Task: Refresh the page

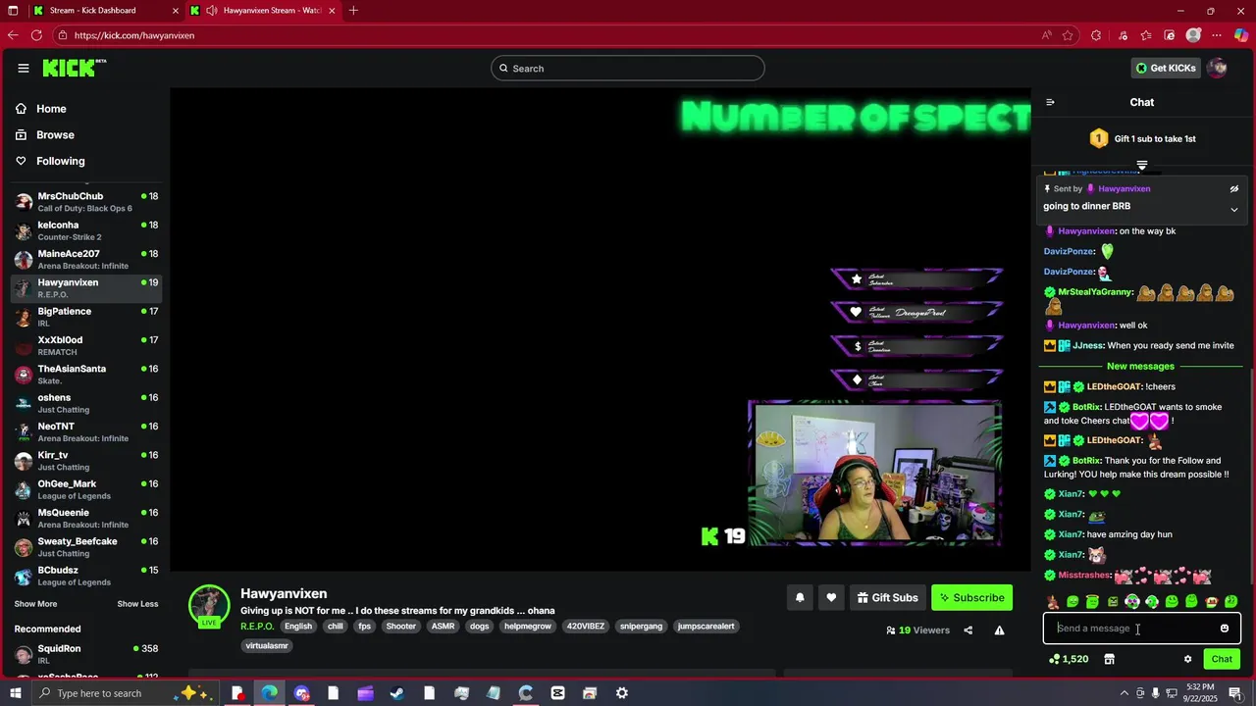Action: pyautogui.click(x=36, y=35)
